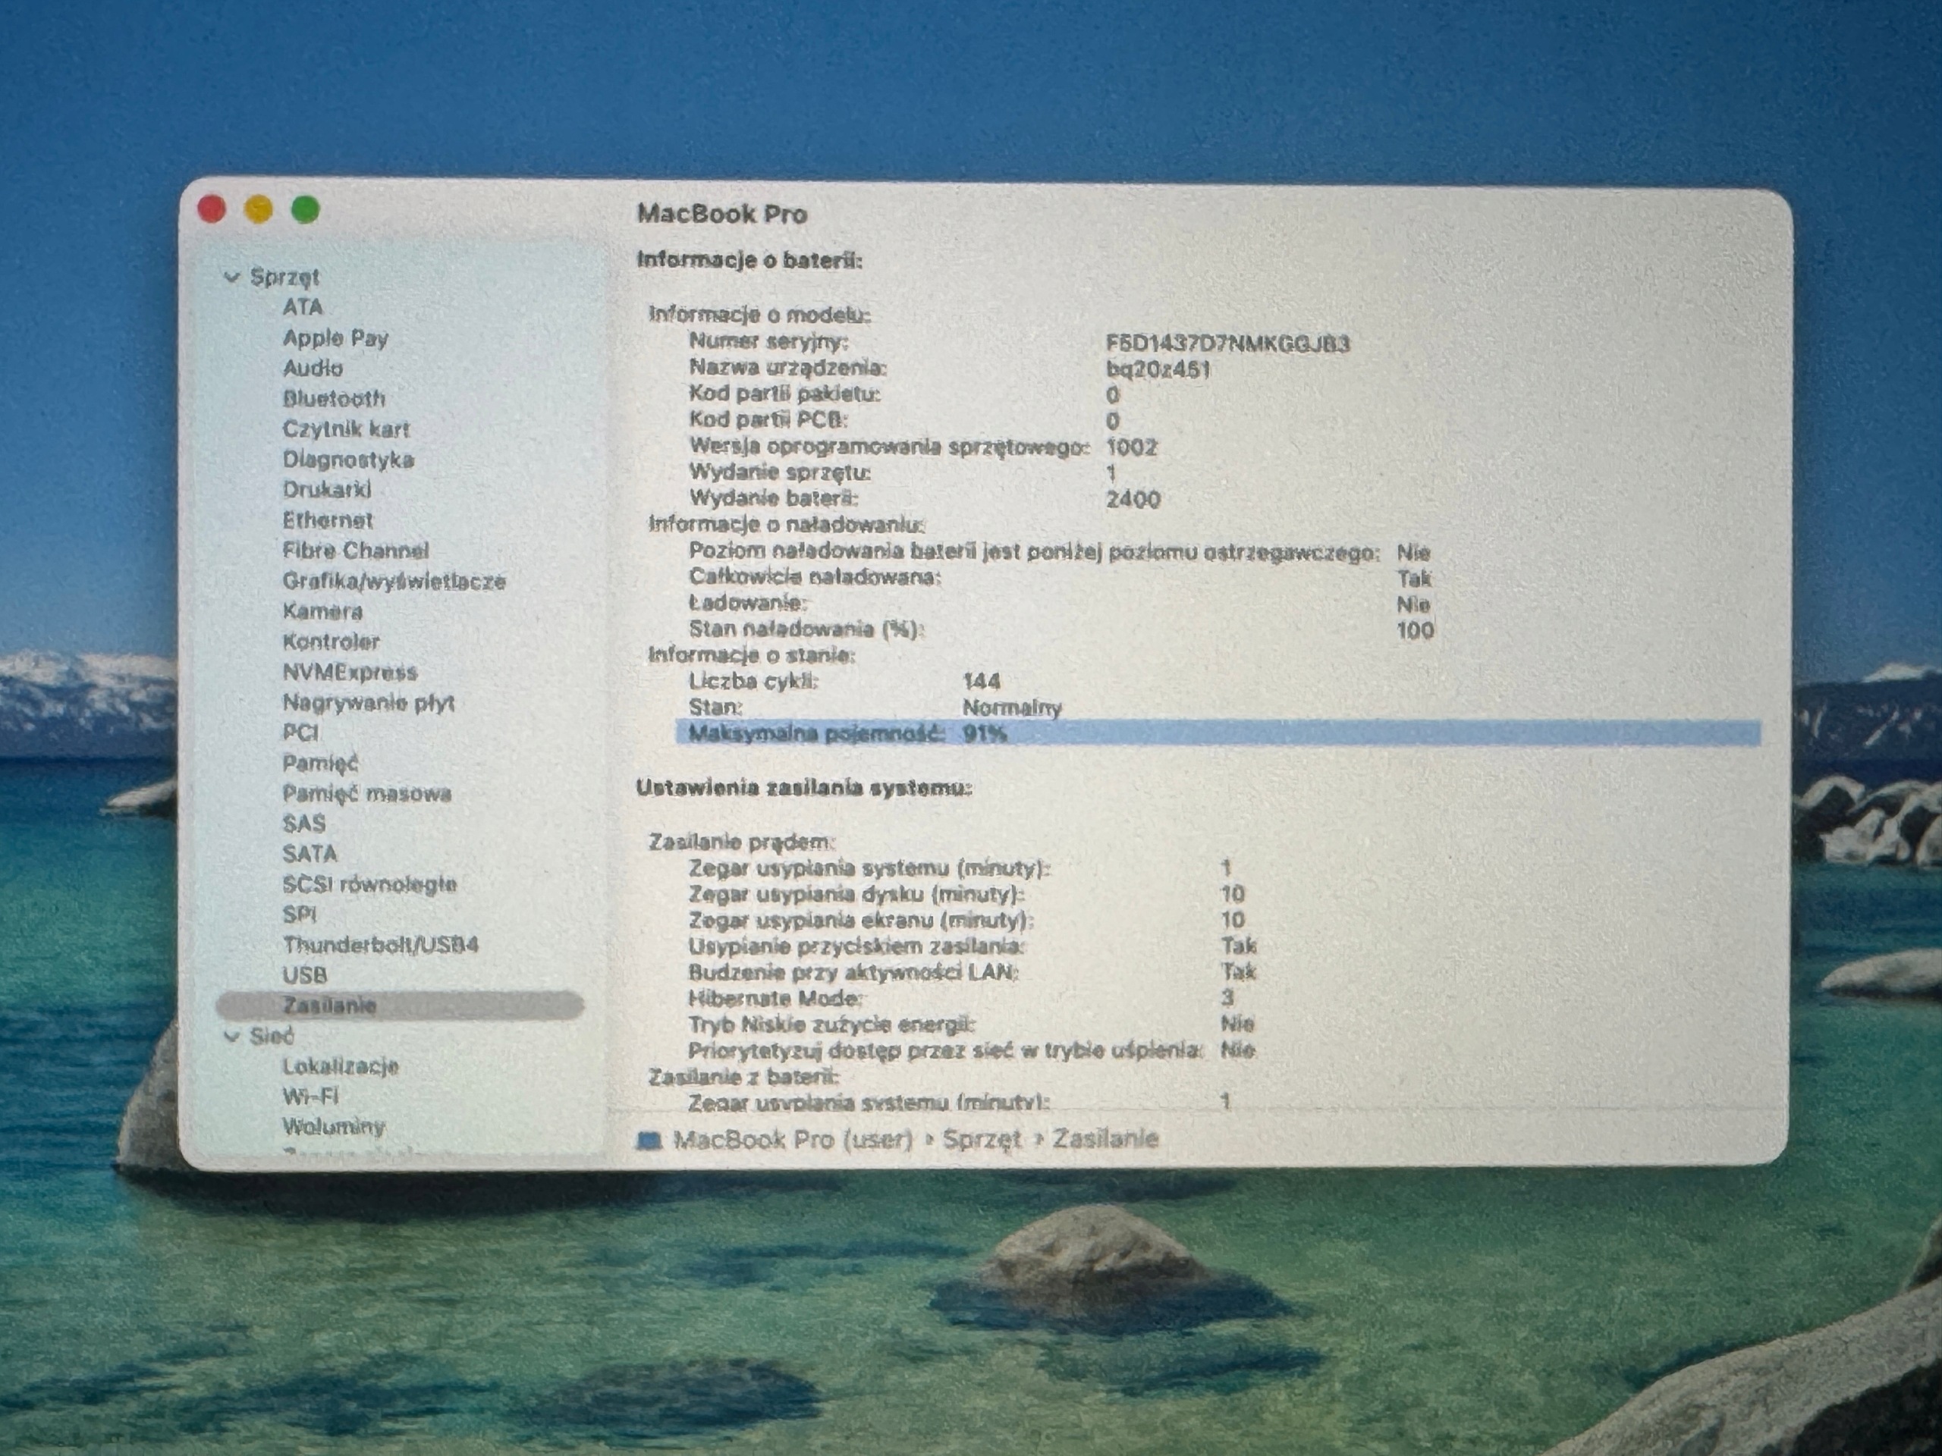Show Bluetooth information

[334, 398]
